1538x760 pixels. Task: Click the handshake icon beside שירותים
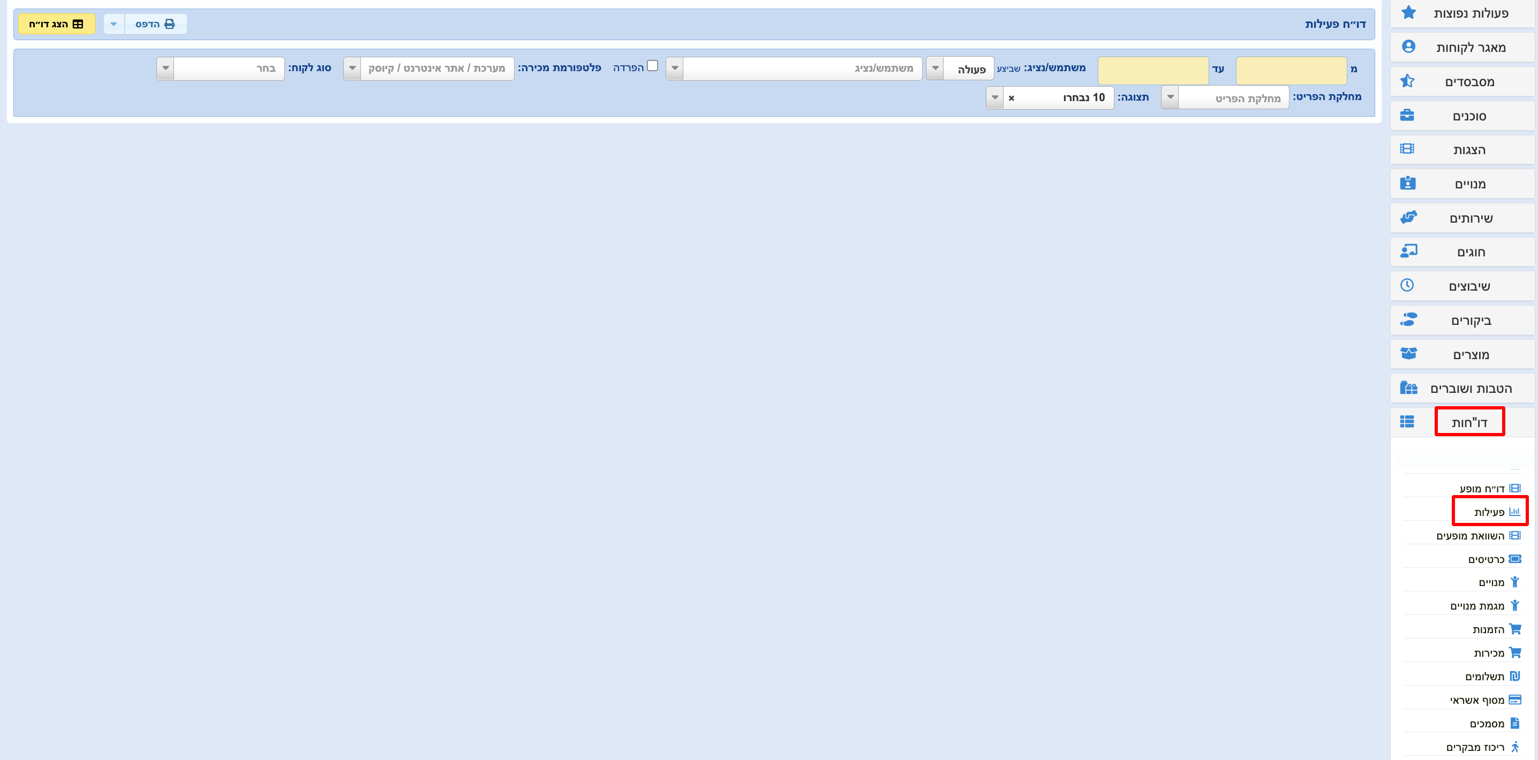[1408, 217]
